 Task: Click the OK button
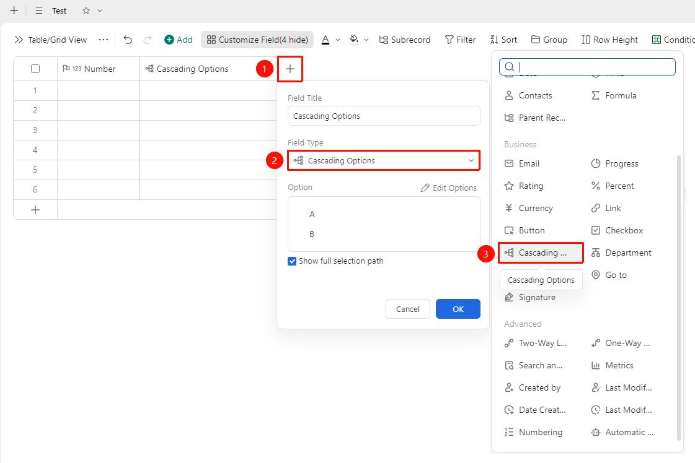[458, 309]
